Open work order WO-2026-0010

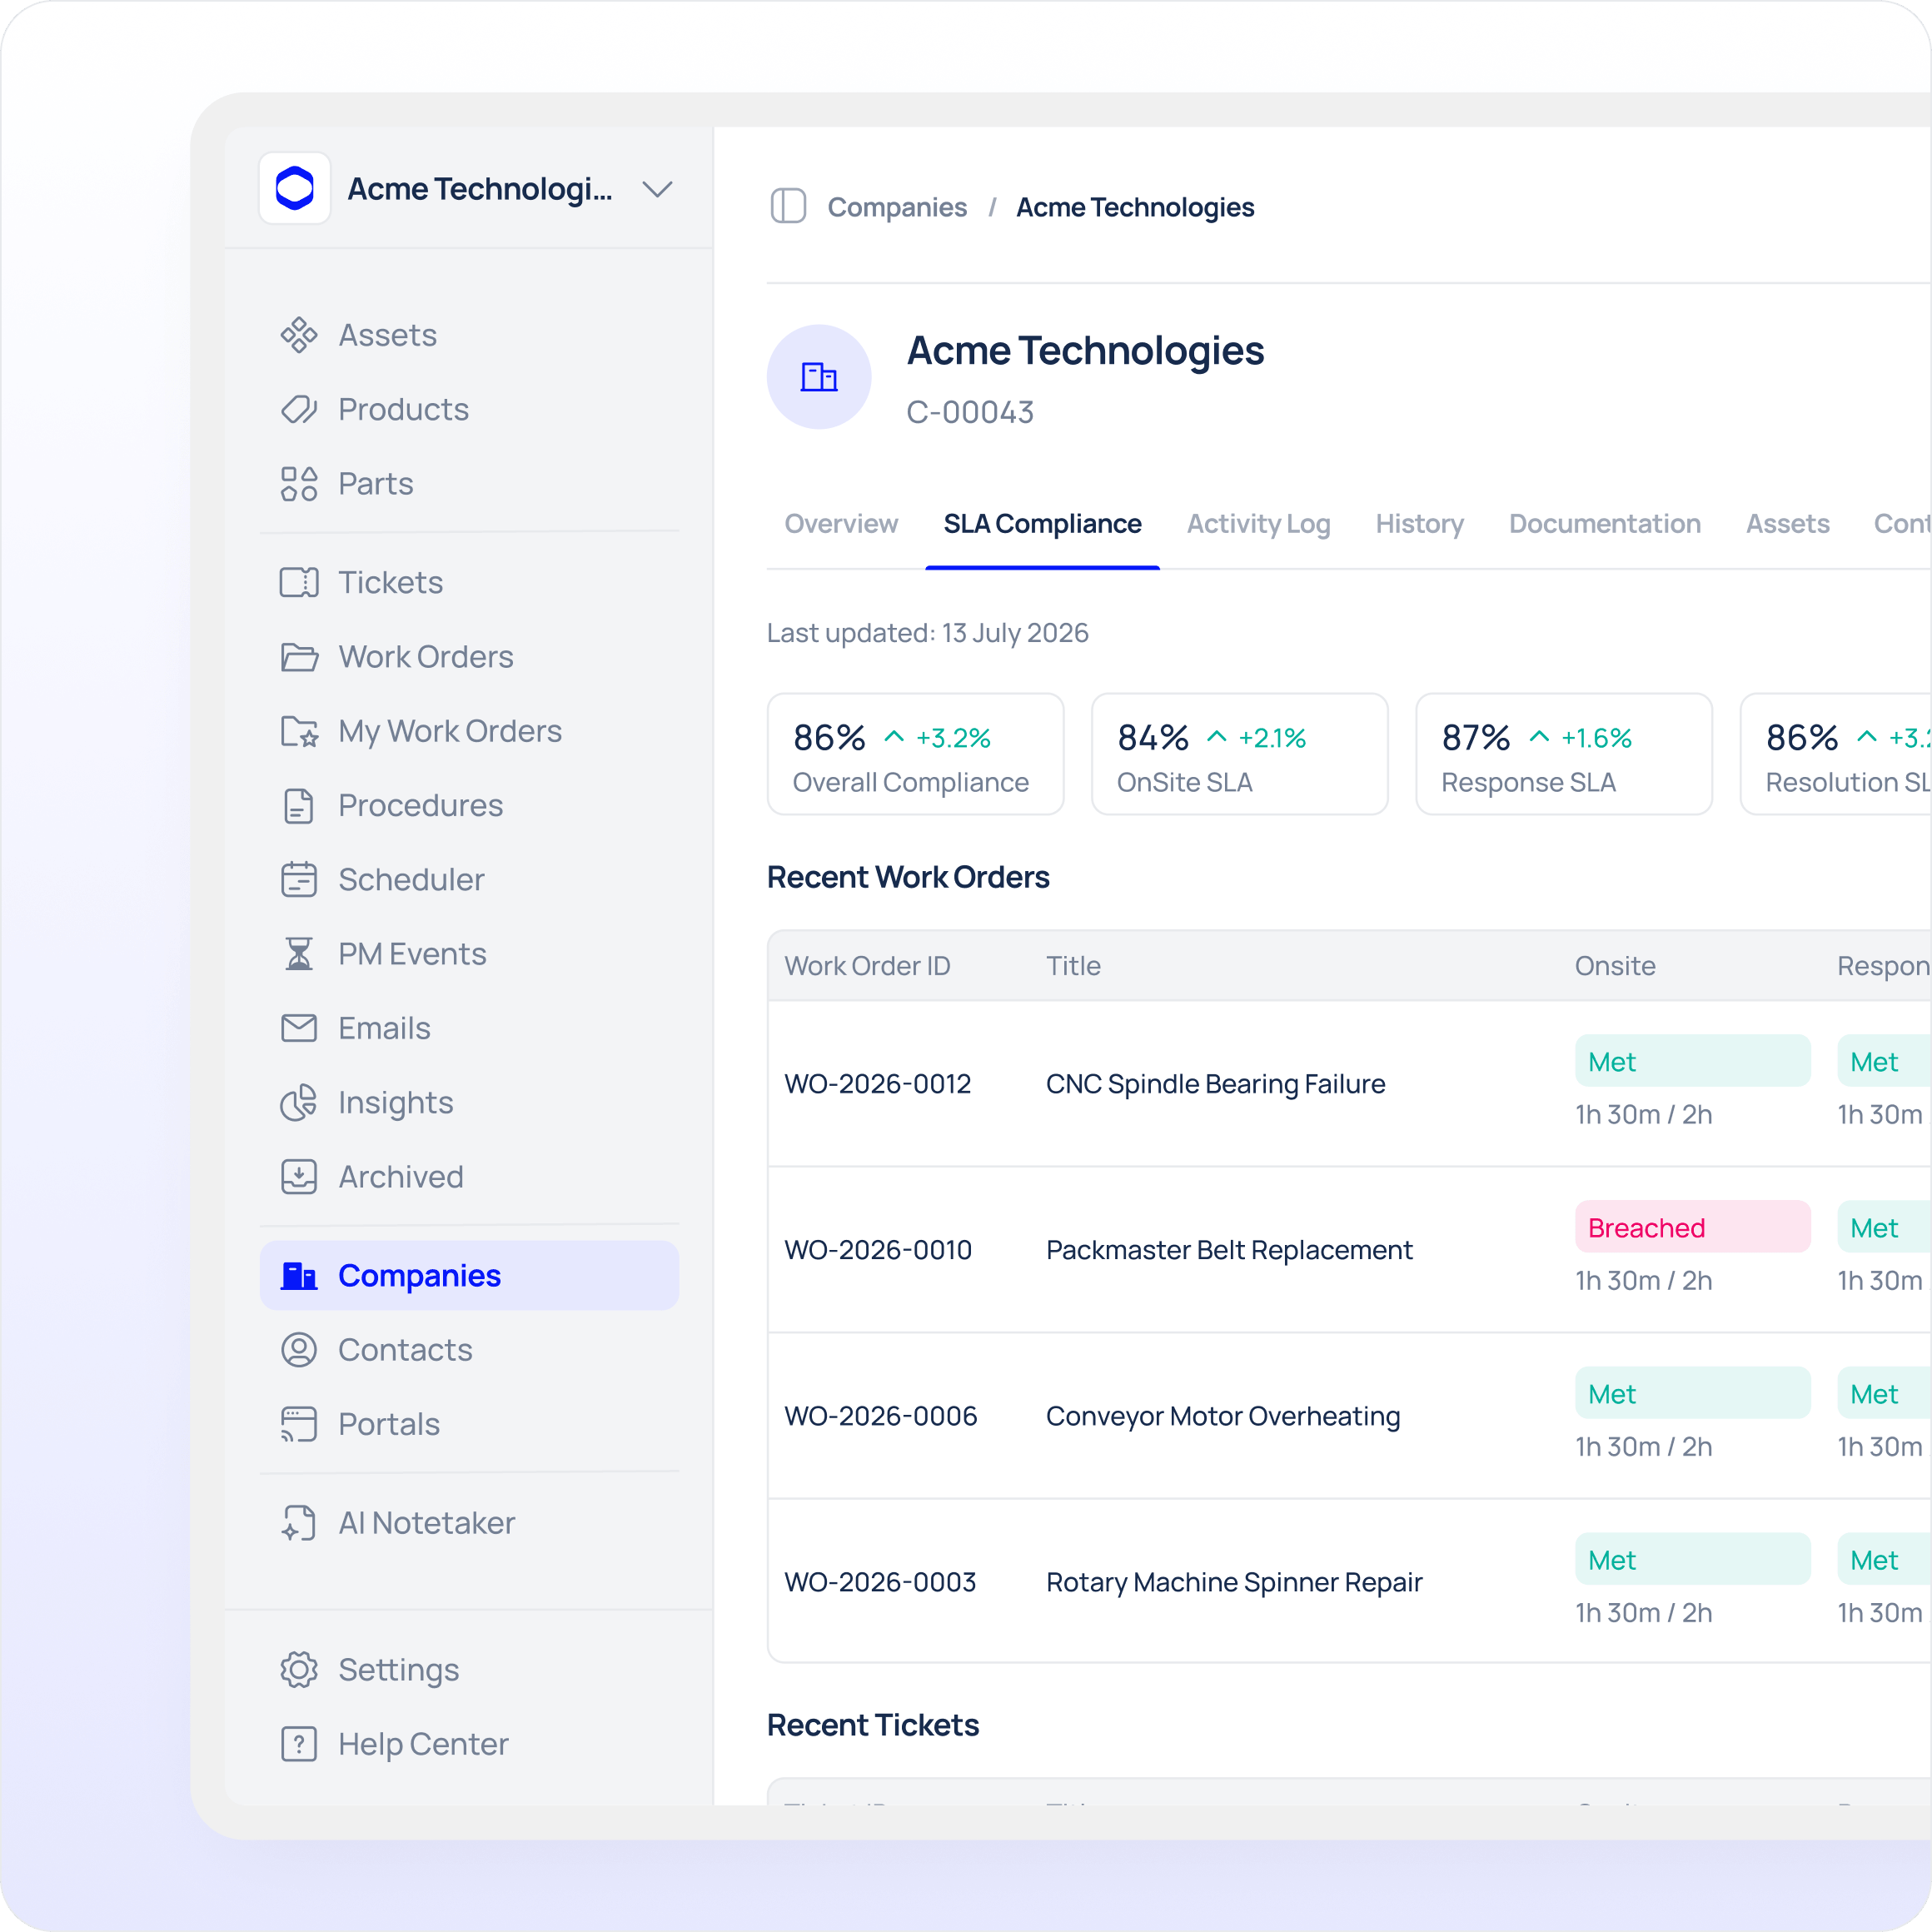[878, 1250]
